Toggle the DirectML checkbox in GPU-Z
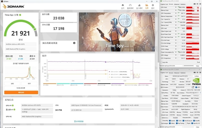This screenshot has height=128, width=202. (194, 121)
